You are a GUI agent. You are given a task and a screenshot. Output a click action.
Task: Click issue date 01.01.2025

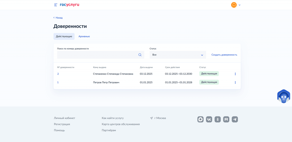tap(146, 82)
